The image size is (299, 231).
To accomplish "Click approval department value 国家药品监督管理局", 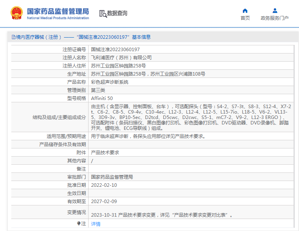I will [x=112, y=177].
